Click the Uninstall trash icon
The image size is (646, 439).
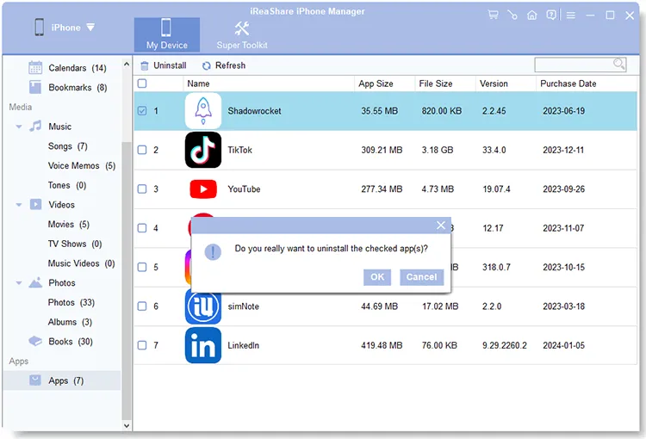144,66
